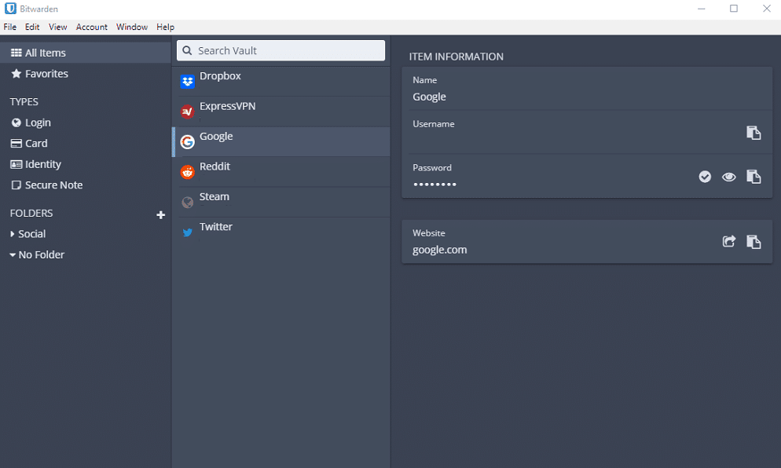Open the Dropbox vault item
The height and width of the screenshot is (468, 781).
click(281, 81)
